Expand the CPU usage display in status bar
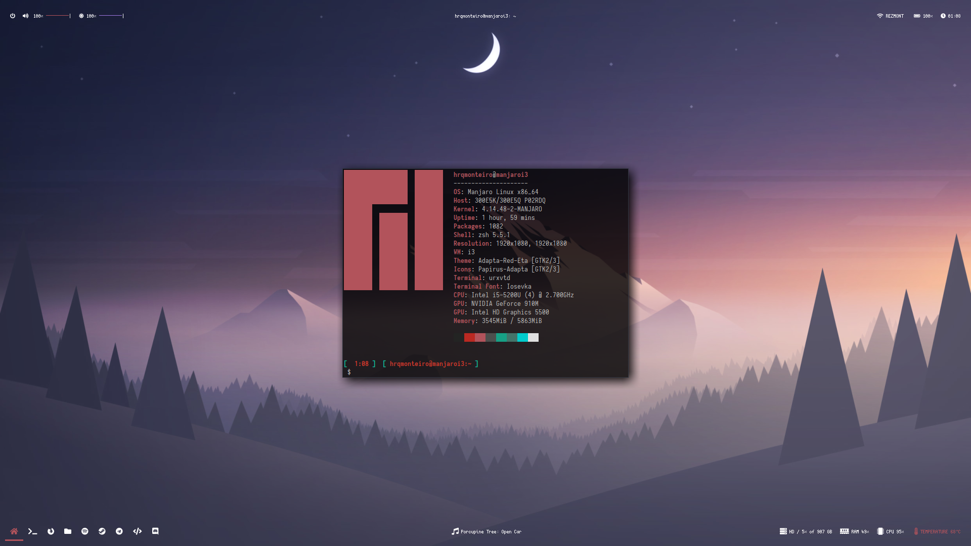The image size is (971, 546). pos(892,531)
